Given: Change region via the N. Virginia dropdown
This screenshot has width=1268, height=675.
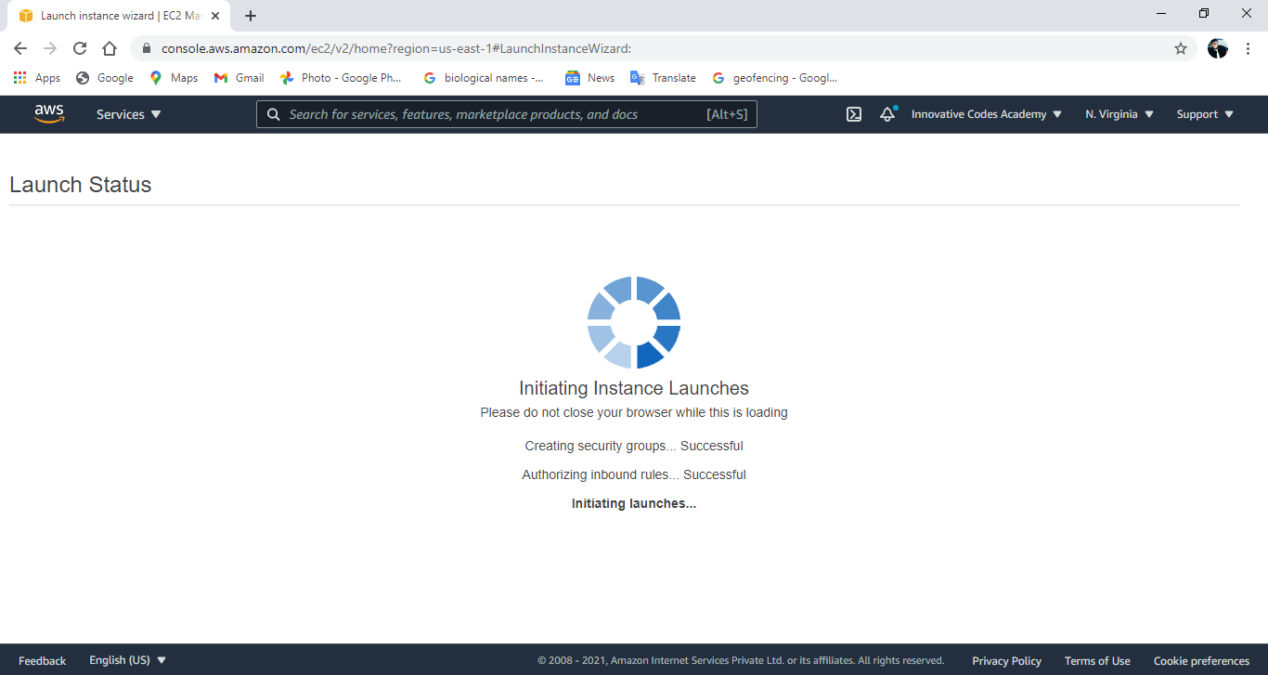Looking at the screenshot, I should [x=1118, y=113].
